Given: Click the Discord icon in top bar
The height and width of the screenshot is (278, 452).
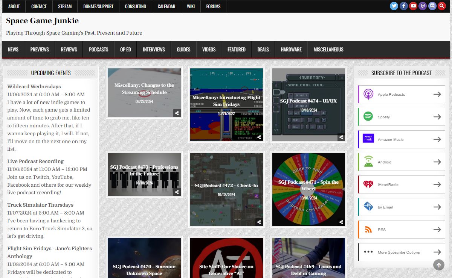Looking at the screenshot, I should pos(432,6).
